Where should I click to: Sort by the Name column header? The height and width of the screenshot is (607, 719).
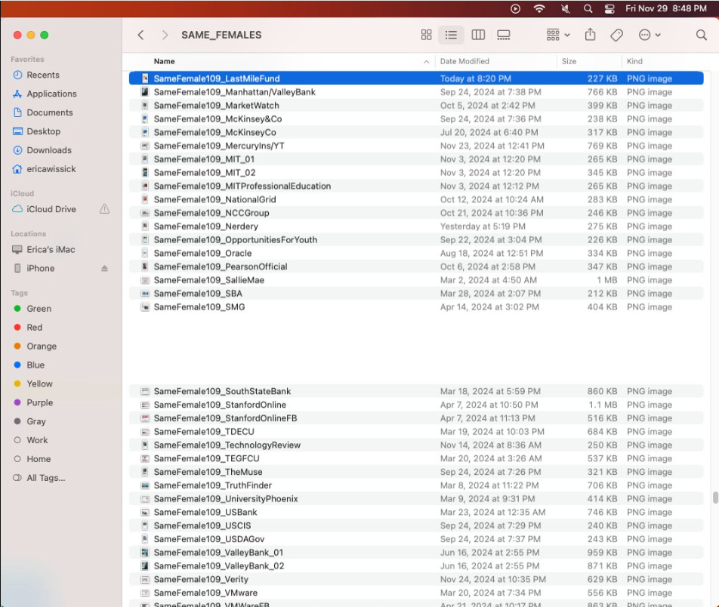coord(164,61)
